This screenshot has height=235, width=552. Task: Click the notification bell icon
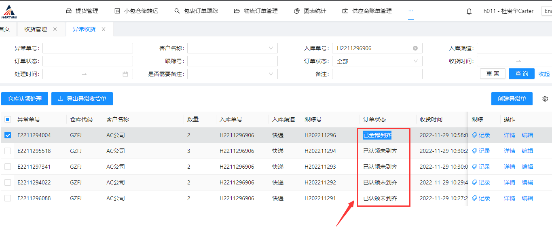click(469, 11)
